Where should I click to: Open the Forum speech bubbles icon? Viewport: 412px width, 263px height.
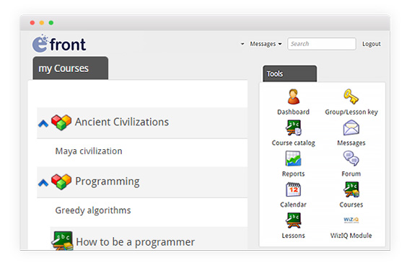coord(351,159)
